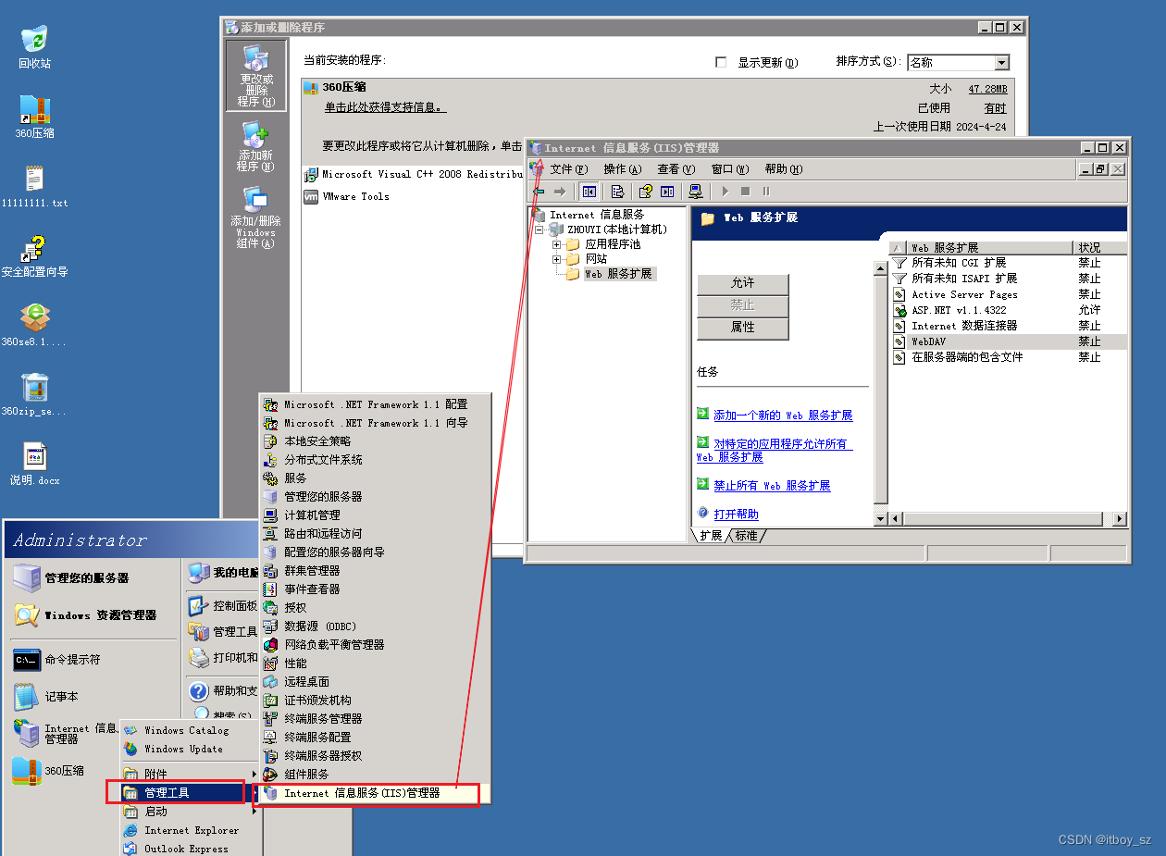
Task: Open 添加/删除 Windows 组件 sidebar icon
Action: (x=256, y=218)
